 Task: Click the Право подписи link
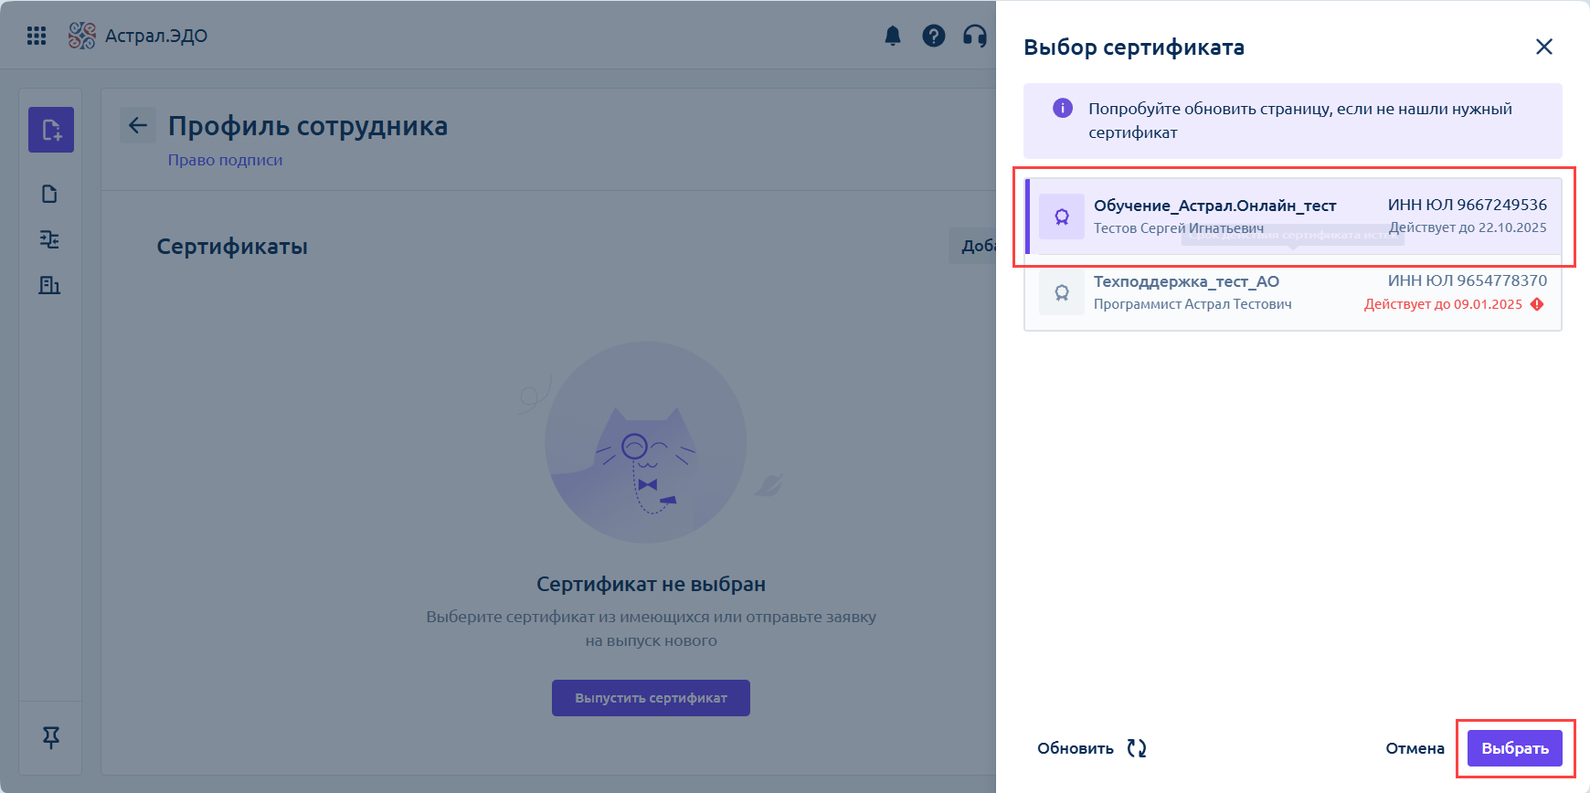tap(225, 160)
